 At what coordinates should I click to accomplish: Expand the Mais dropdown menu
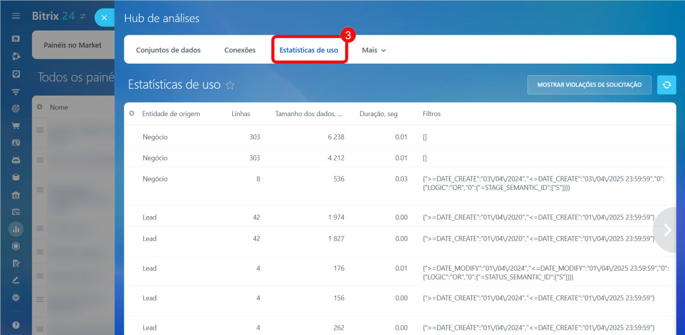click(x=374, y=50)
